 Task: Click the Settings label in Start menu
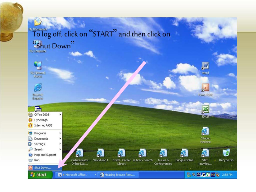pyautogui.click(x=39, y=144)
